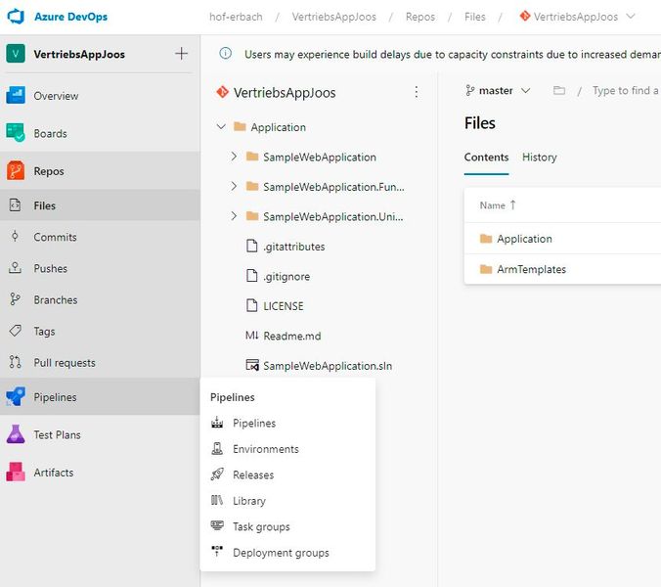
Task: Click the Library books icon in flyout
Action: point(217,500)
